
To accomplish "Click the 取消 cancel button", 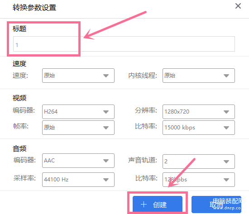I will [x=216, y=204].
